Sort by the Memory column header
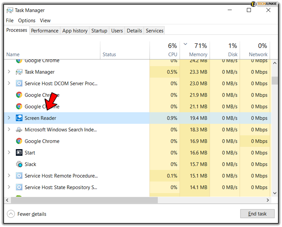Image resolution: width=282 pixels, height=227 pixels. click(x=195, y=50)
